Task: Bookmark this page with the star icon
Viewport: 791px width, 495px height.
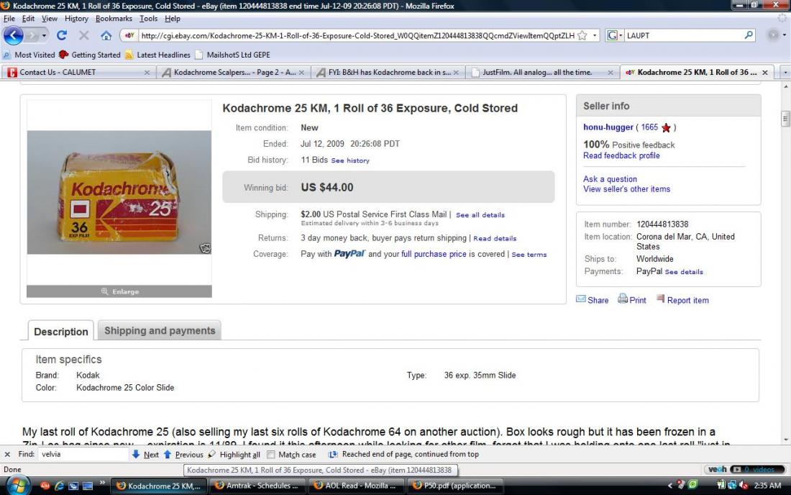Action: point(582,35)
